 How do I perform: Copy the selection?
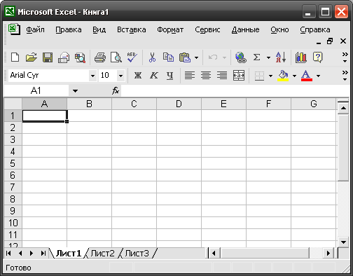(x=168, y=57)
